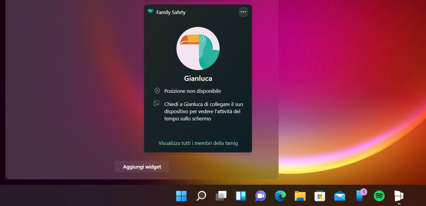Open the Family Safety widget options menu
This screenshot has width=426, height=206.
pyautogui.click(x=243, y=12)
